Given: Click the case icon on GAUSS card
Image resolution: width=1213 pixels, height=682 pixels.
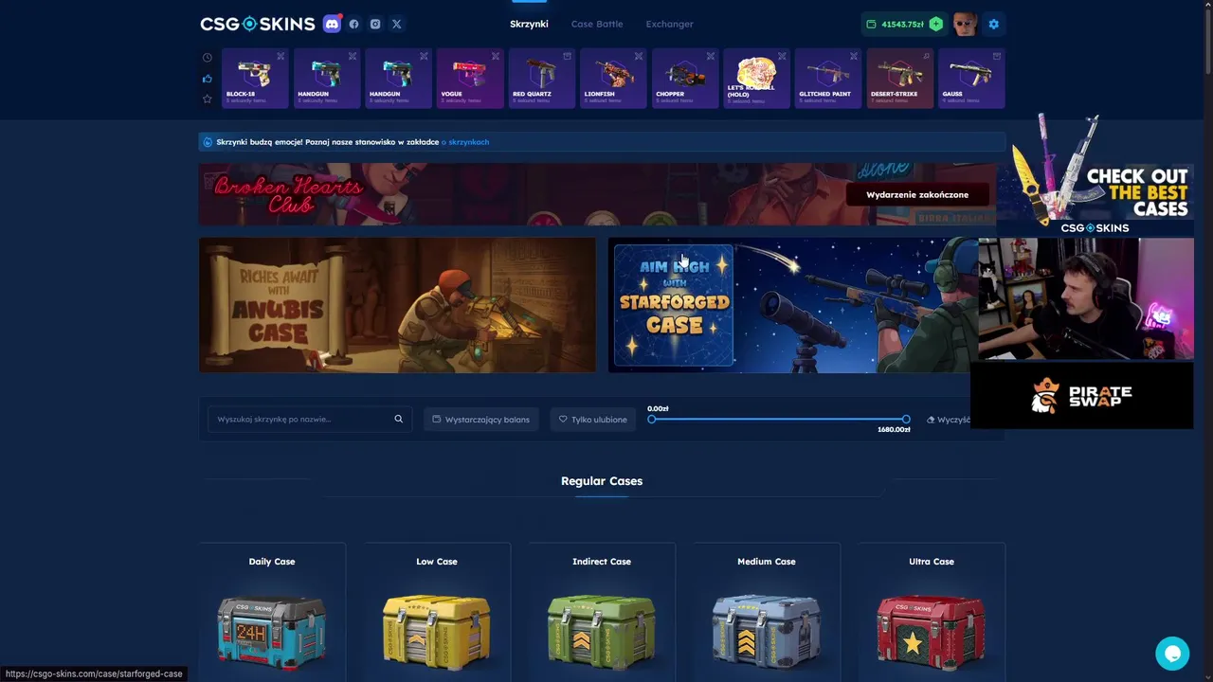Looking at the screenshot, I should click(996, 56).
